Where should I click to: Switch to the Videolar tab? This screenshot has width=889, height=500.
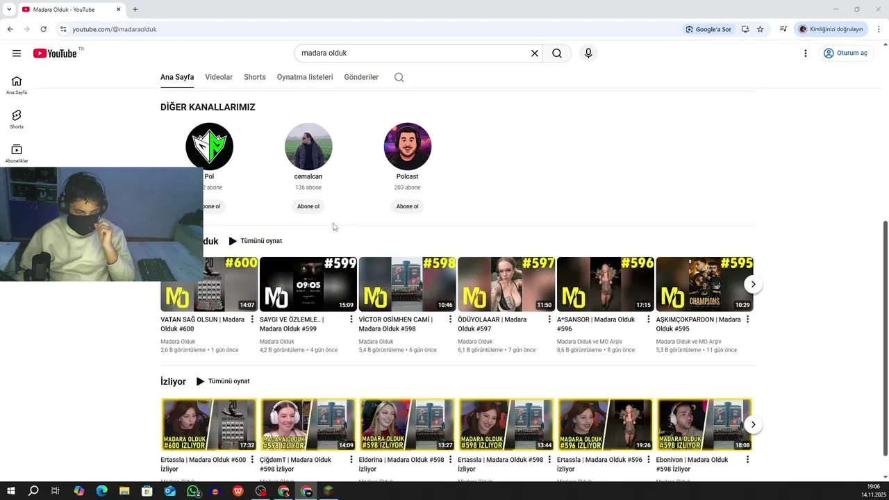pos(219,77)
